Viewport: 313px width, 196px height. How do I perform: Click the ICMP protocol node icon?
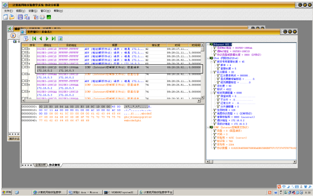[211, 127]
